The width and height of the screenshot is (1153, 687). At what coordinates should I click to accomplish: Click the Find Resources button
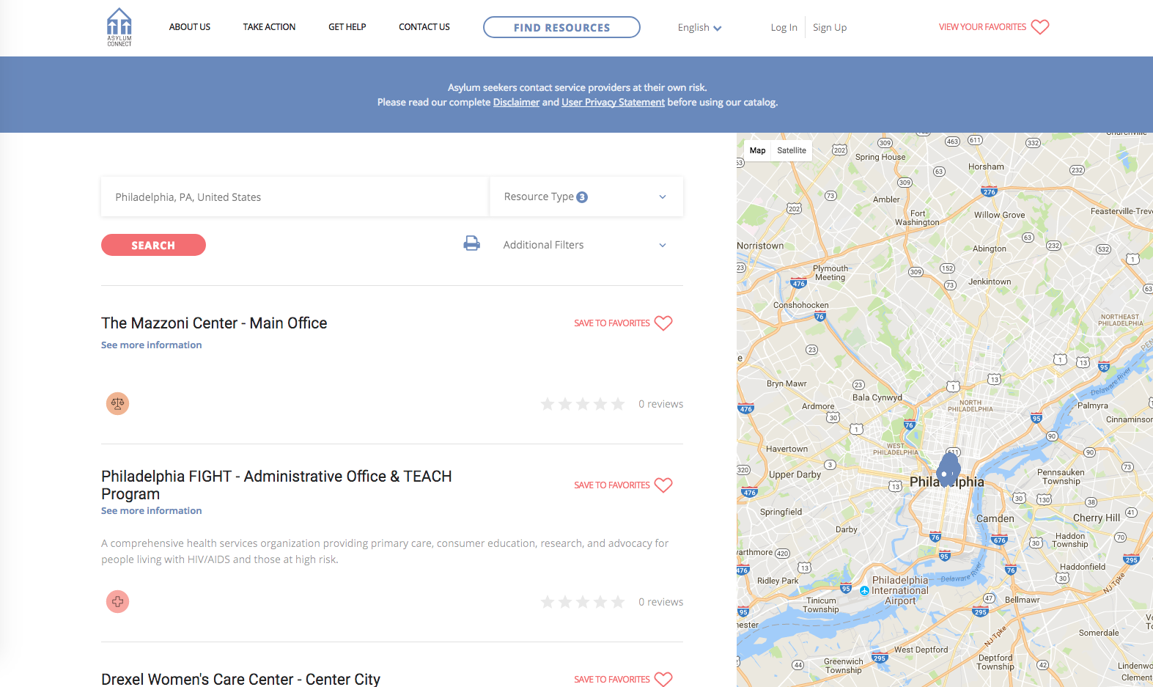coord(561,27)
